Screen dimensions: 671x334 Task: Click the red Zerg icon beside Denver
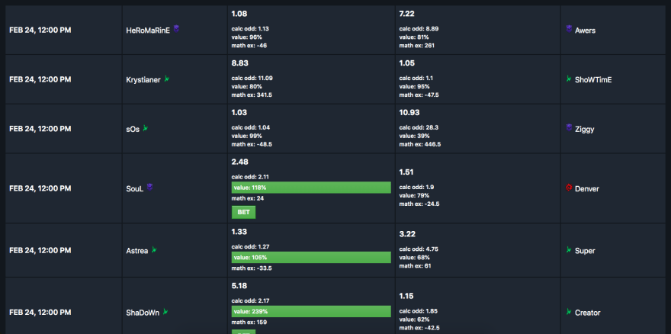(x=569, y=188)
